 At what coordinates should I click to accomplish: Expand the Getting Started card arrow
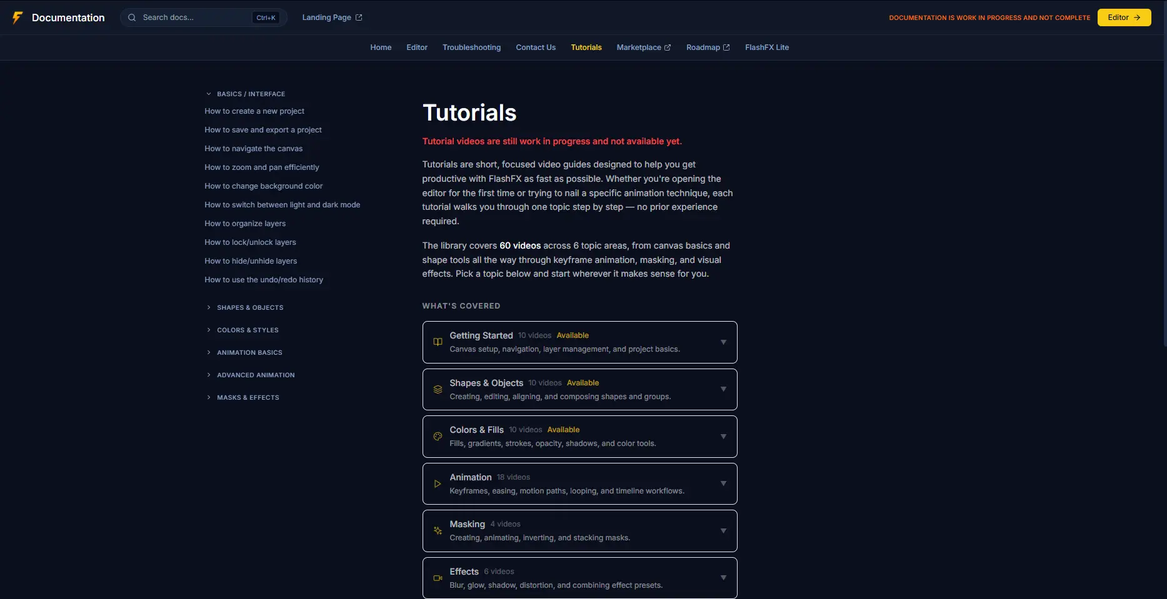(x=723, y=342)
